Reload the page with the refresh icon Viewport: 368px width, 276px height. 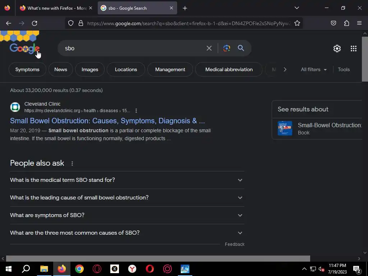tap(34, 23)
